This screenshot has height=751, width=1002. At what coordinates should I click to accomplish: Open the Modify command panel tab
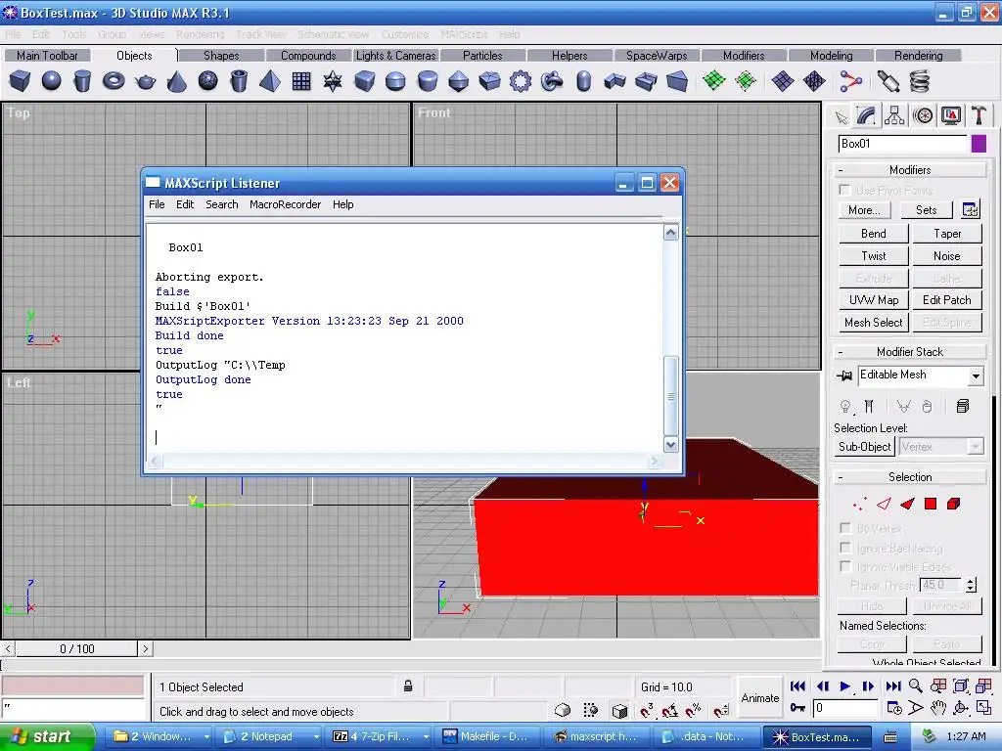point(866,115)
